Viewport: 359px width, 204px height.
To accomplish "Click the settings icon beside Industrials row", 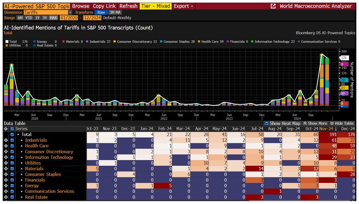I will [5, 140].
